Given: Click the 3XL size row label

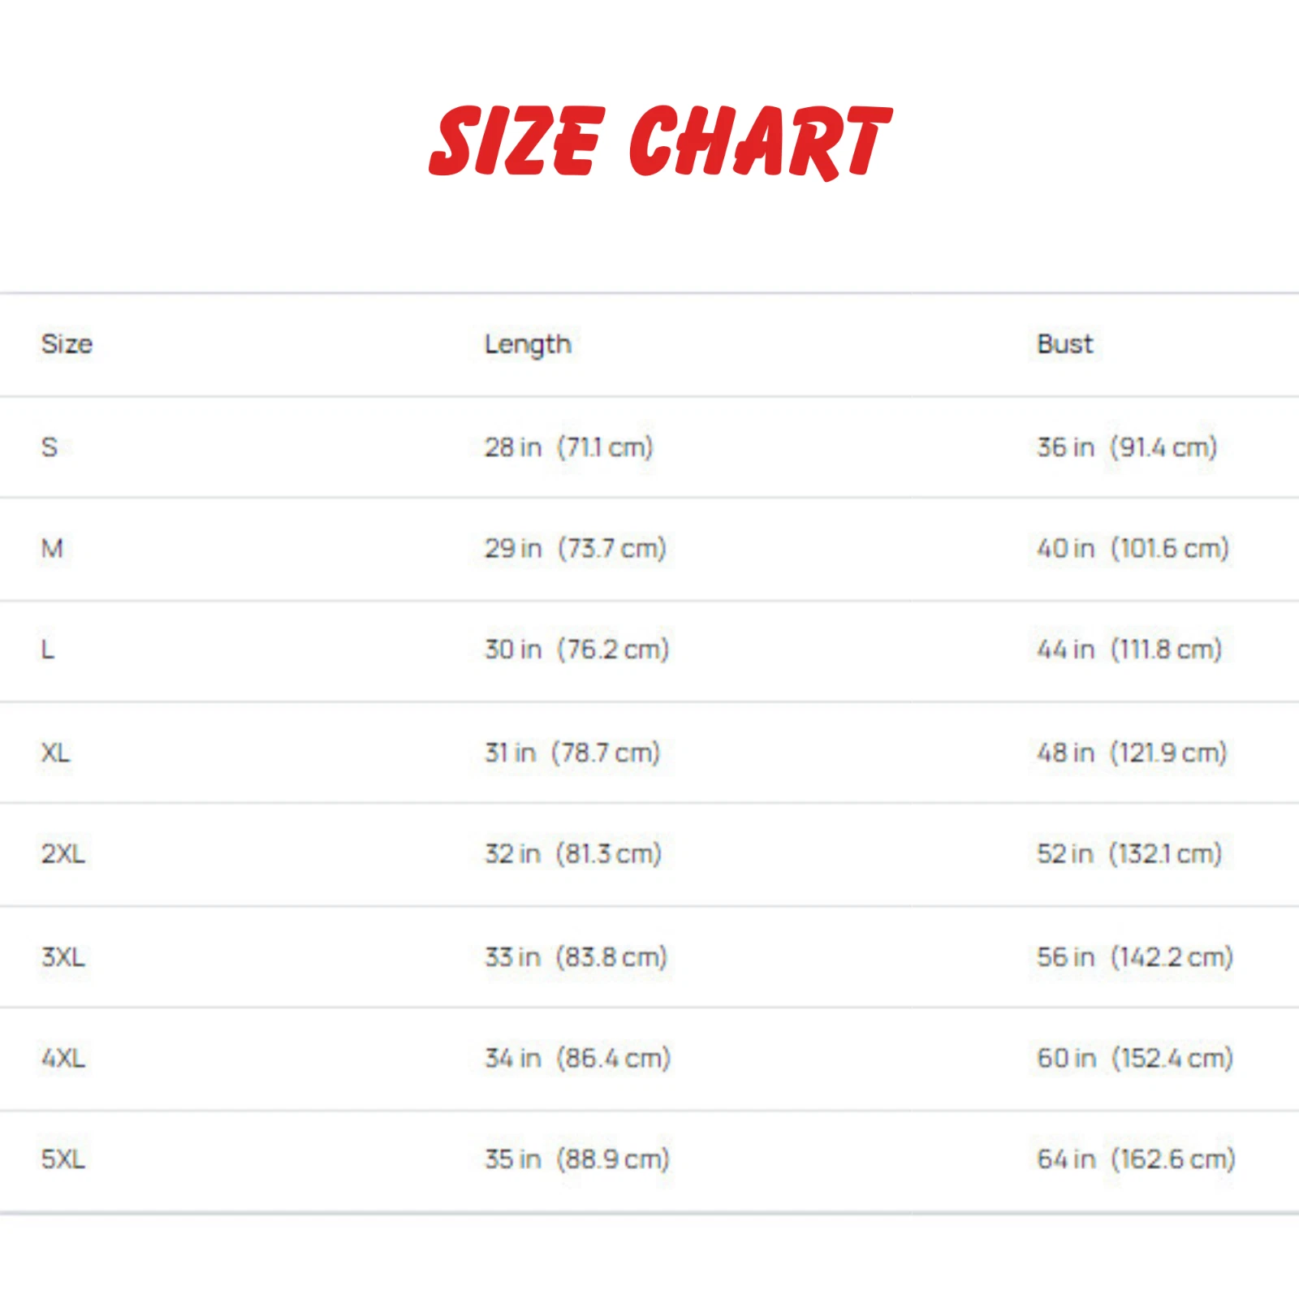Looking at the screenshot, I should 63,957.
